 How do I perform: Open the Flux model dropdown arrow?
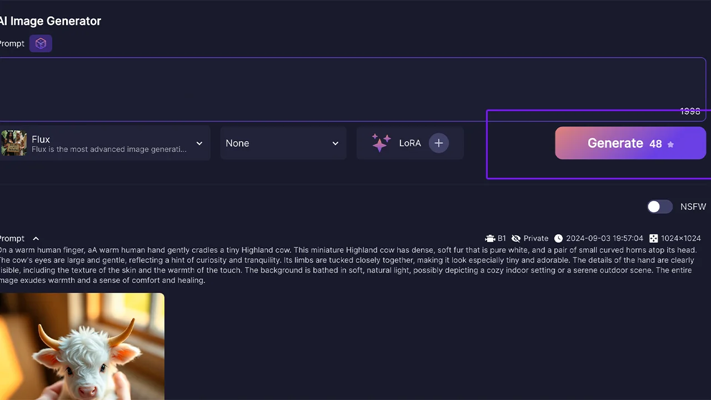point(199,143)
